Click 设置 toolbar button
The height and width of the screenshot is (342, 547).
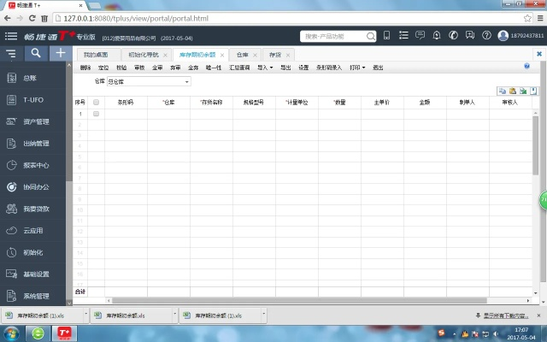point(303,68)
